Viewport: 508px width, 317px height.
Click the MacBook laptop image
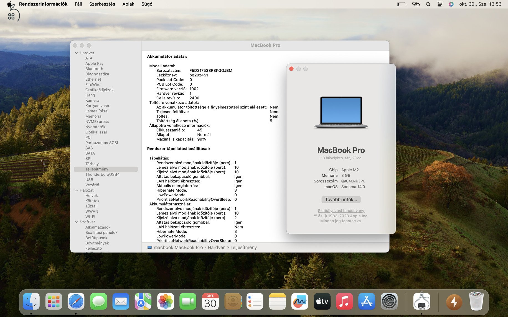pos(341,112)
